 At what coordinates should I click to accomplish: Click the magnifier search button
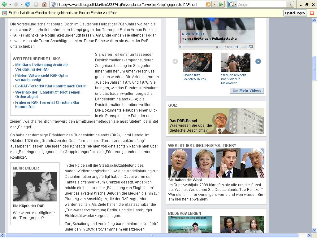(x=290, y=4)
